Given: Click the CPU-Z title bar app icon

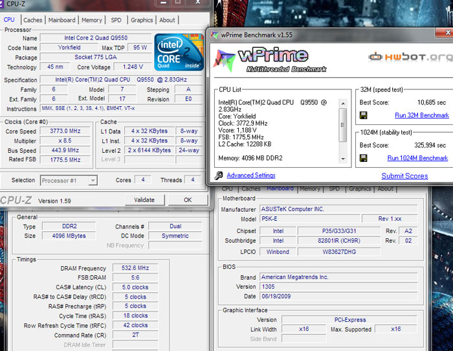Looking at the screenshot, I should pyautogui.click(x=1, y=4).
